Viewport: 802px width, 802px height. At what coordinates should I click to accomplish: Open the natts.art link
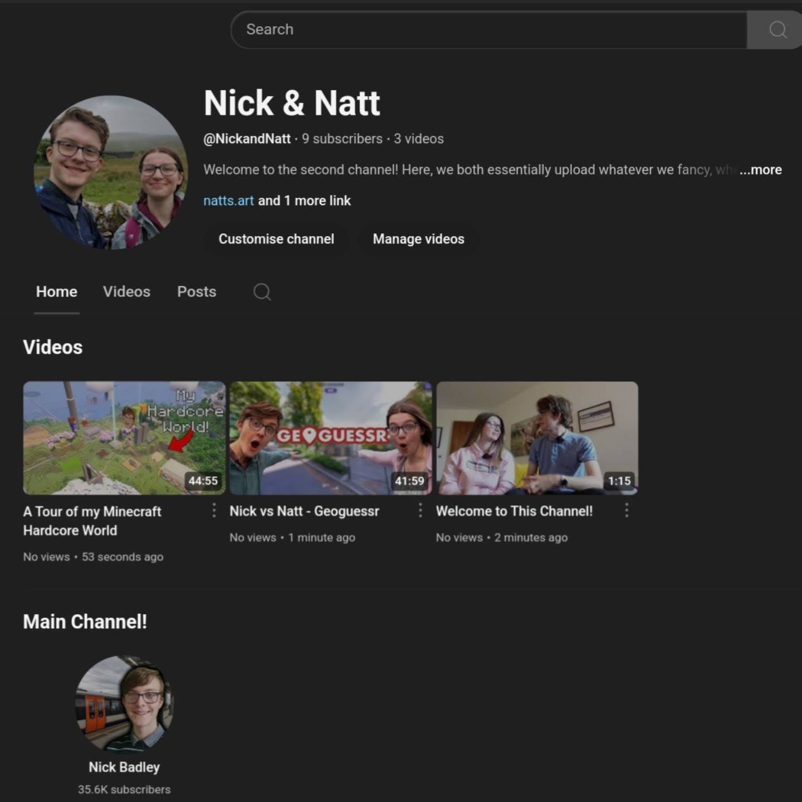click(x=228, y=200)
